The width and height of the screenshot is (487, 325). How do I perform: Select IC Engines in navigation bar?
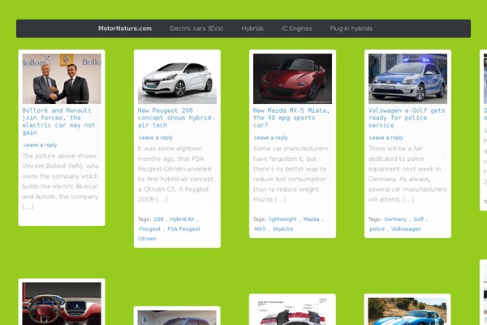tap(296, 28)
